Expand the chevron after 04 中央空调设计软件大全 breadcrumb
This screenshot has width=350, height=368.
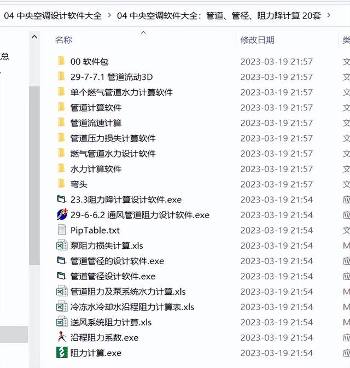pos(109,15)
